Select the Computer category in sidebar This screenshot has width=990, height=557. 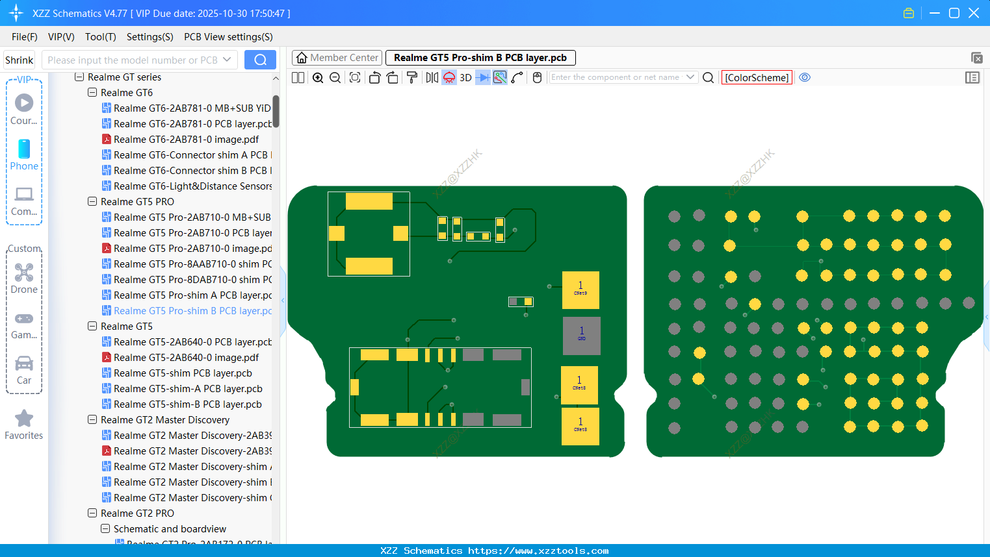tap(24, 201)
